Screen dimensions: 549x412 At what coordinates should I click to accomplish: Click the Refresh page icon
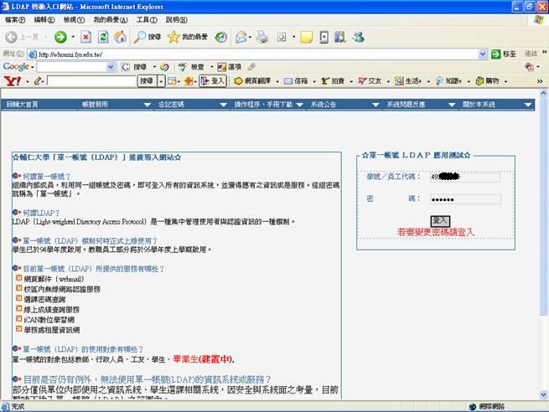point(103,37)
